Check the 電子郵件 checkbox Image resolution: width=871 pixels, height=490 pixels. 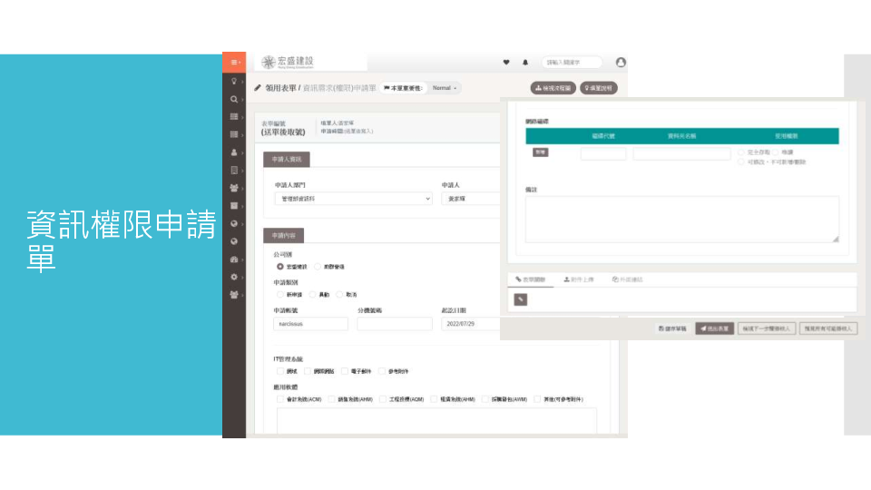coord(345,371)
